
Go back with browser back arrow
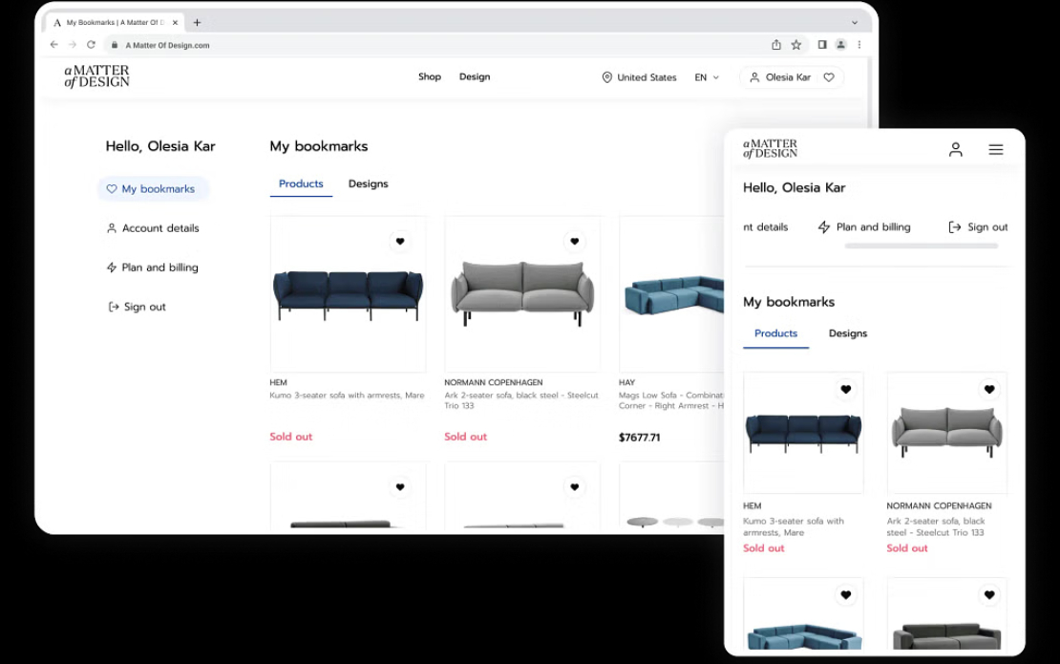point(54,45)
